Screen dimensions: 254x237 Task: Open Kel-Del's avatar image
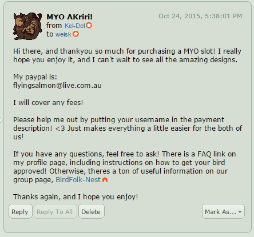tap(27, 26)
